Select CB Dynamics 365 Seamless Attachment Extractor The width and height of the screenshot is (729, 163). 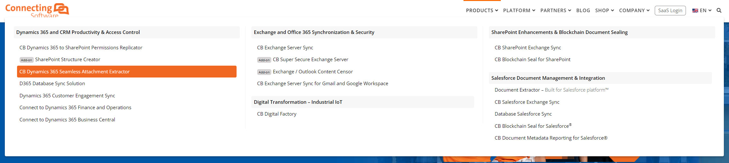(x=127, y=71)
